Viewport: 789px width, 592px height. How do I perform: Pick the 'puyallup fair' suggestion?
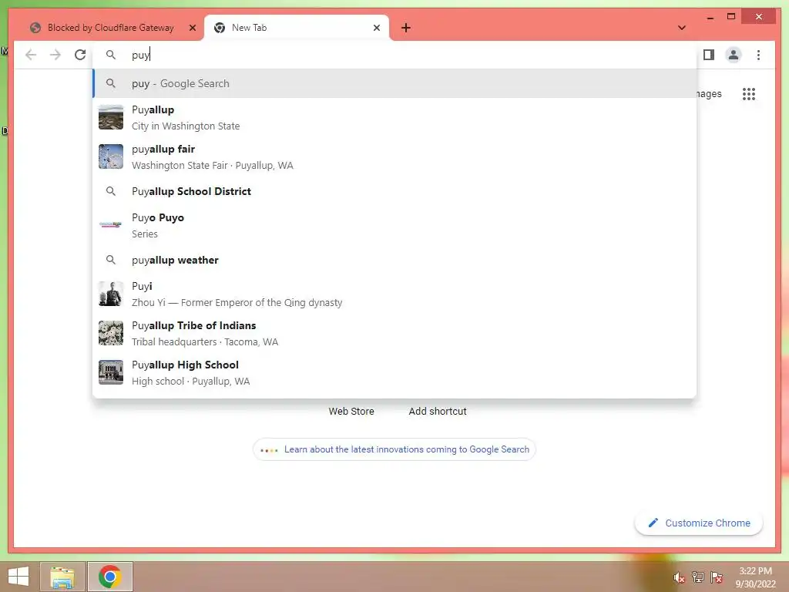[x=394, y=157]
